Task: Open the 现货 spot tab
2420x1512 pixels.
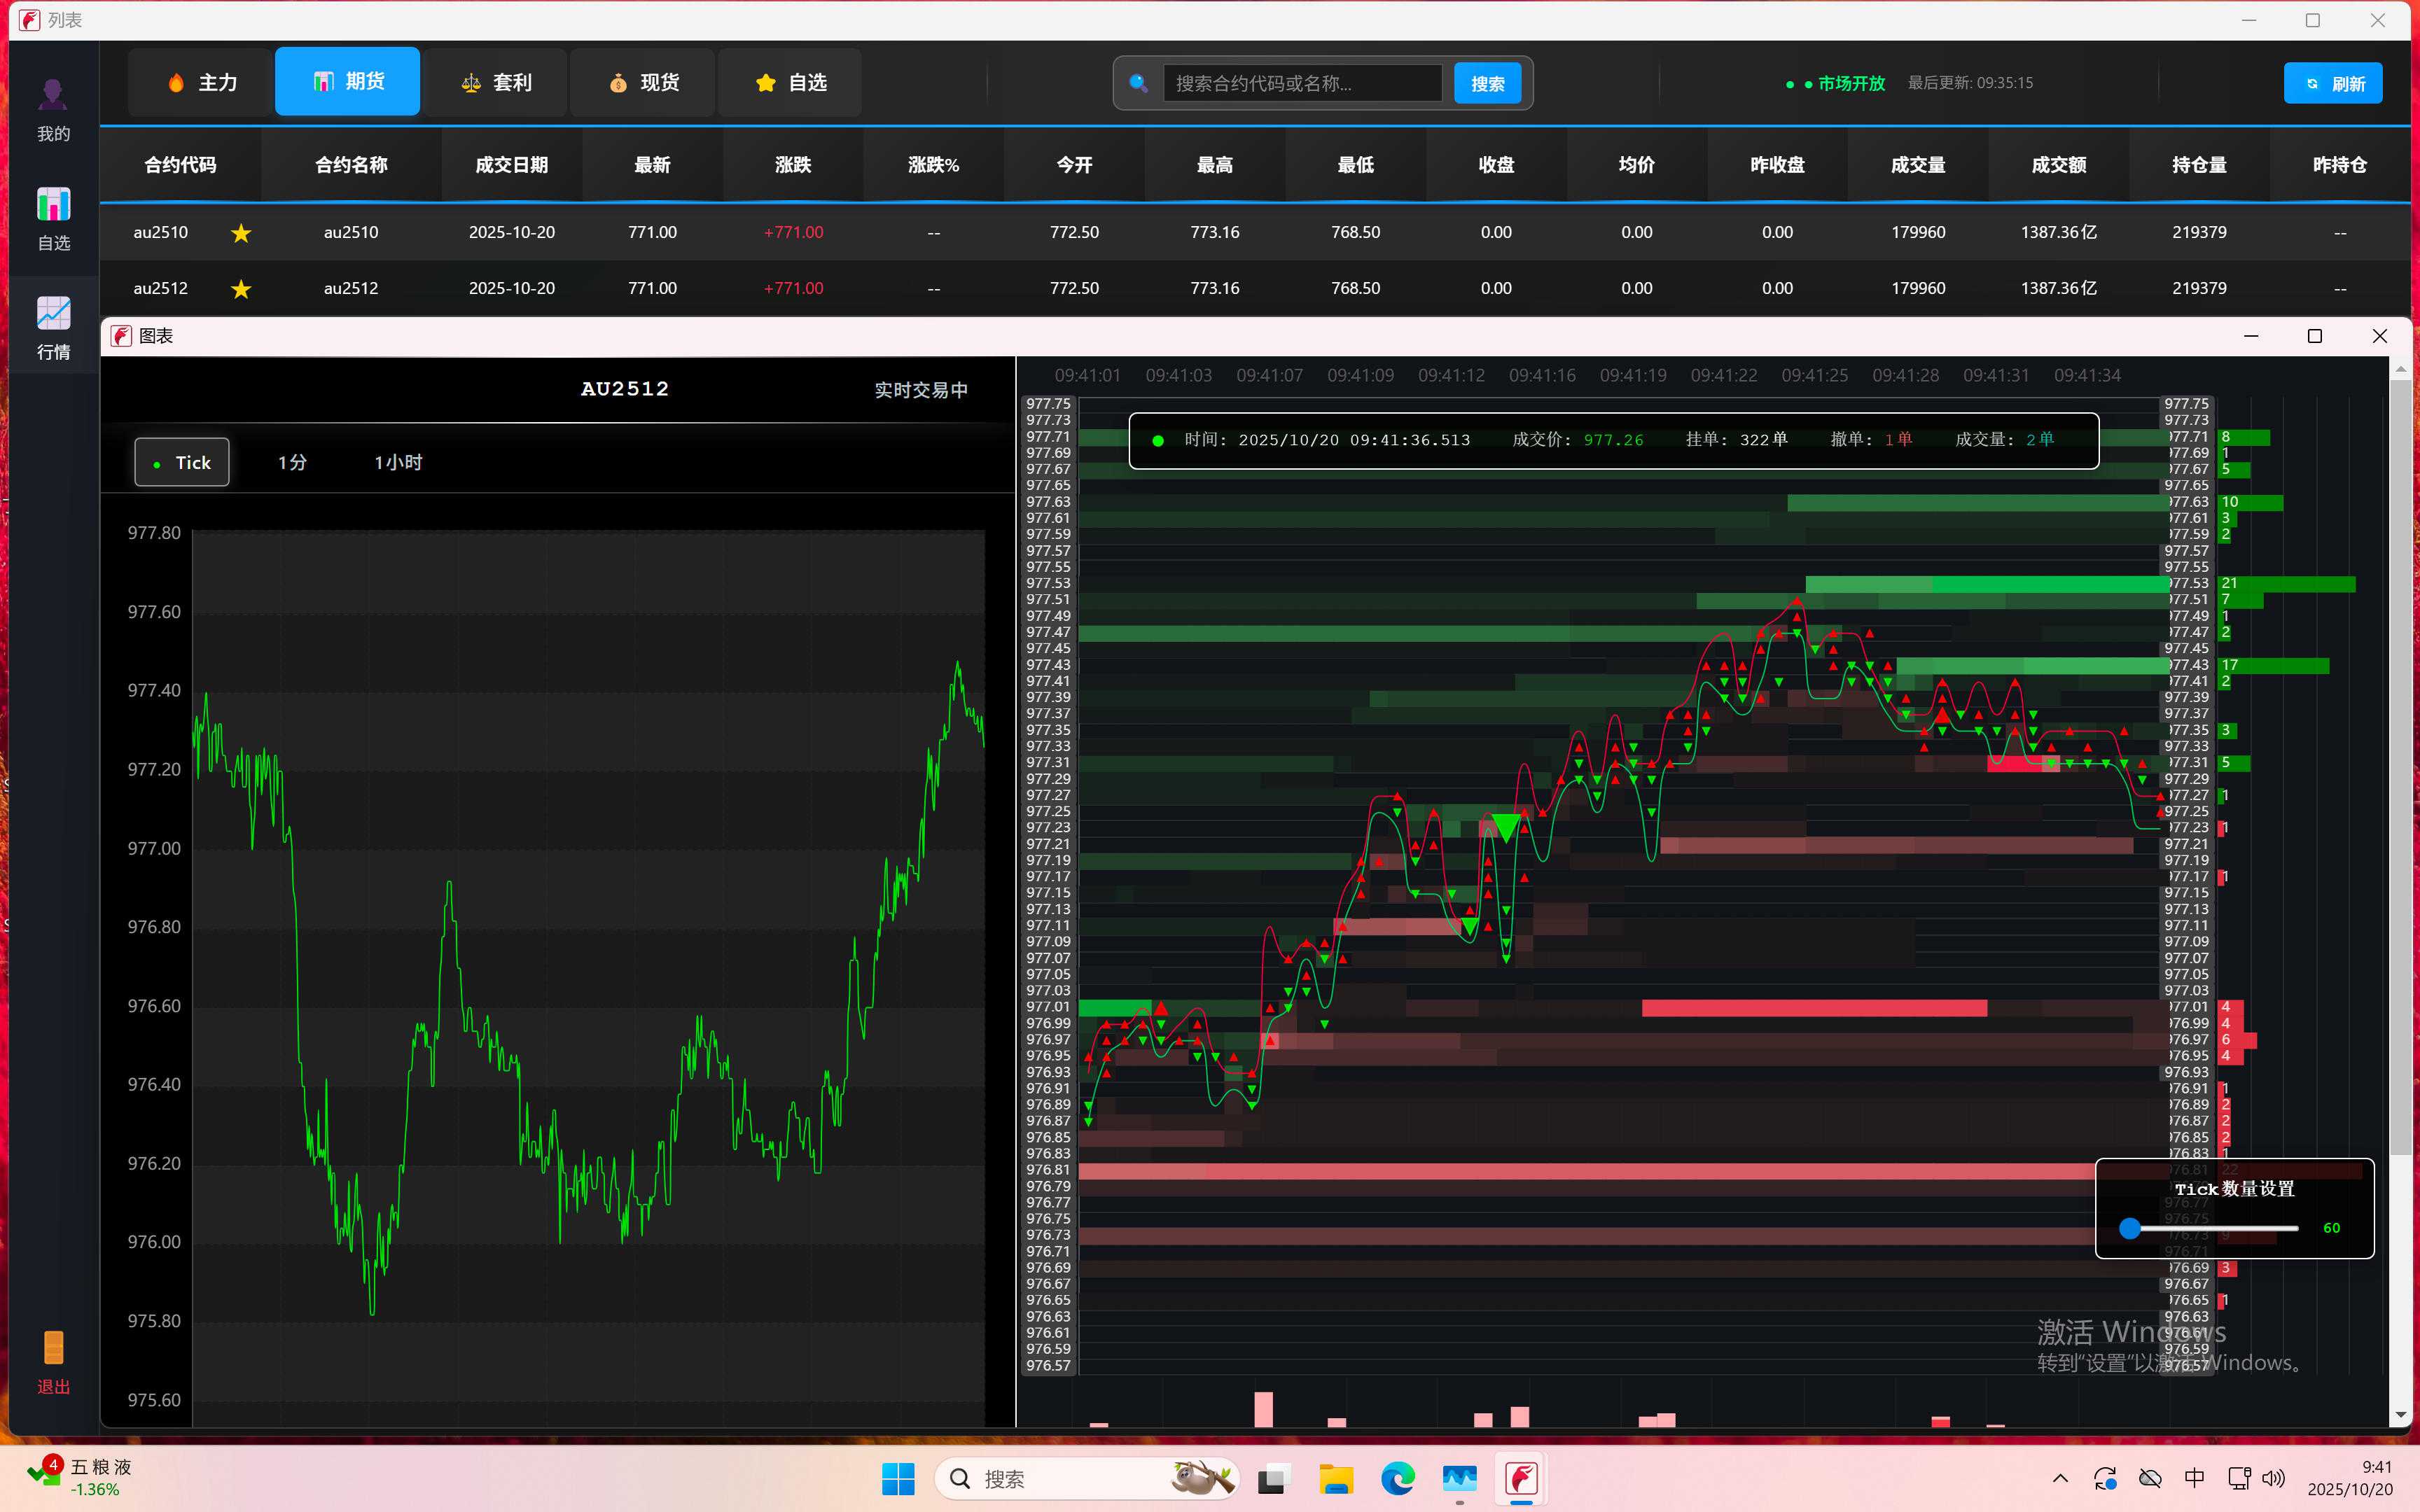Action: pyautogui.click(x=643, y=83)
